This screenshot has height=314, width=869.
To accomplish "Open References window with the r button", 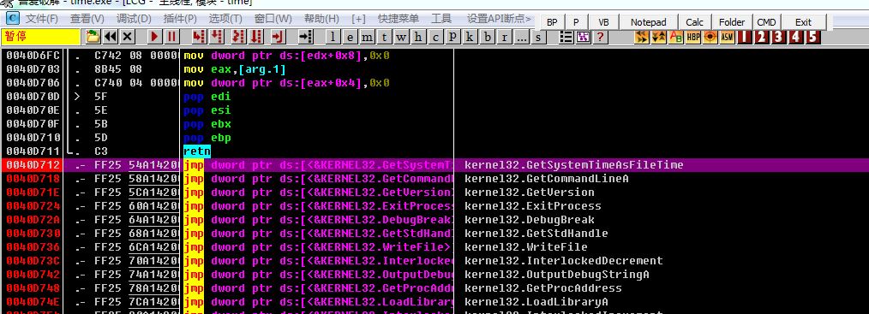I will [504, 37].
